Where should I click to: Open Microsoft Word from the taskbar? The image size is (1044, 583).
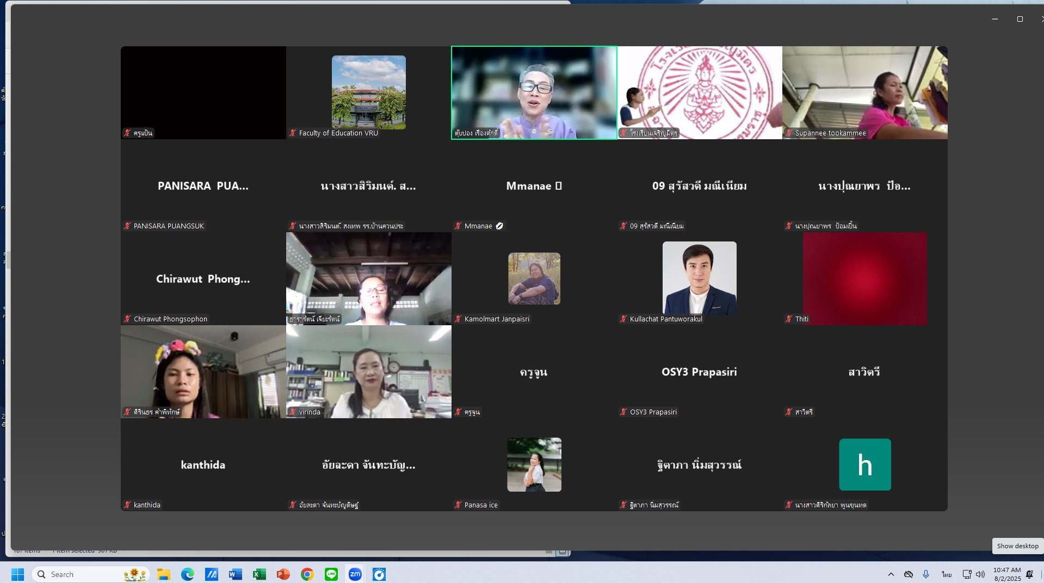click(236, 574)
